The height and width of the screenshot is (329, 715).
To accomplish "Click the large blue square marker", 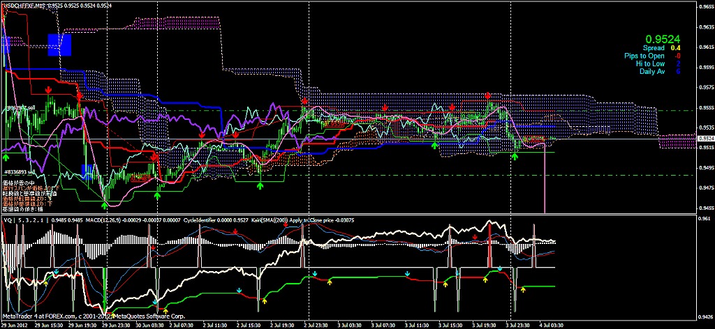I will click(x=59, y=44).
